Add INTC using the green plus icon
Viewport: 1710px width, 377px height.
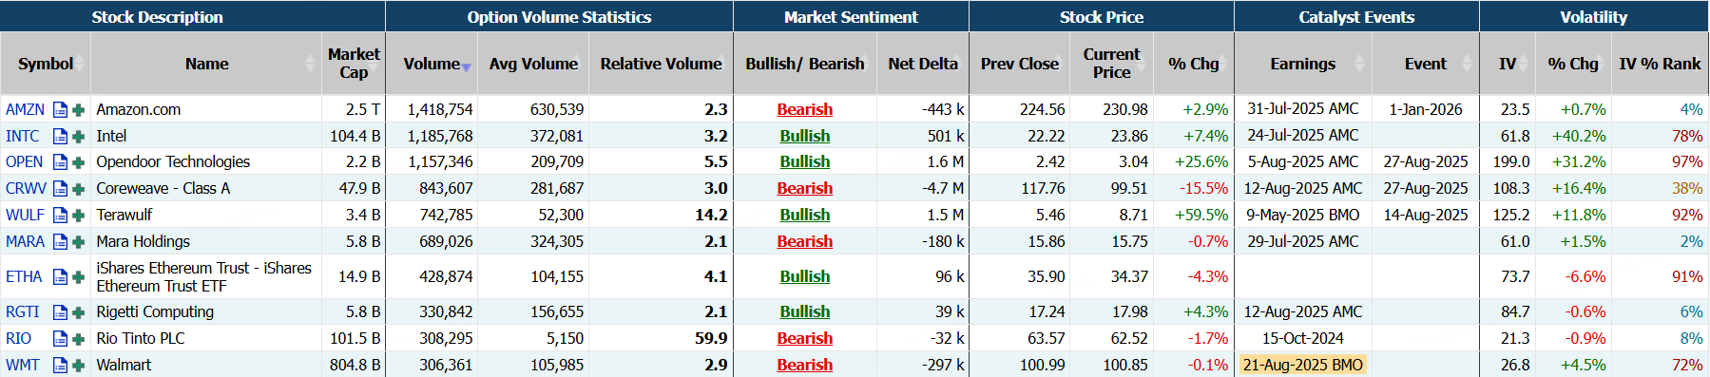[79, 137]
